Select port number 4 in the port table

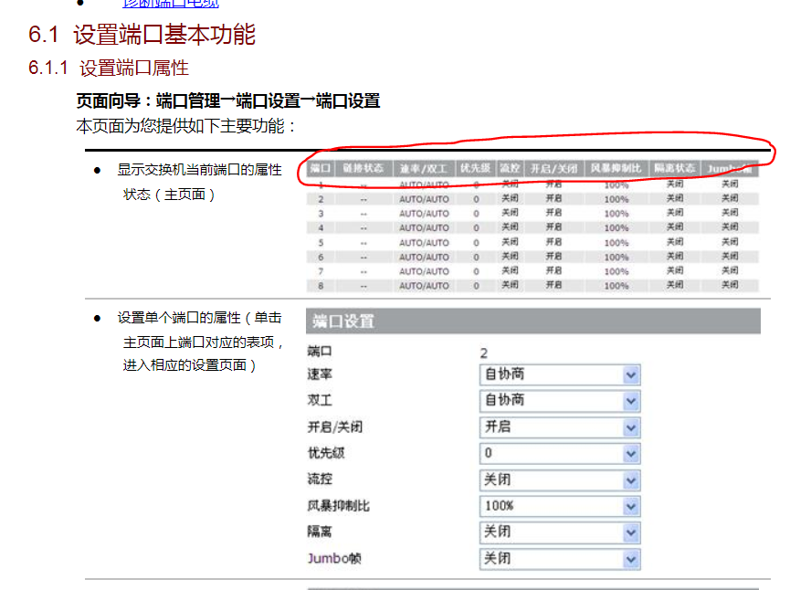[321, 227]
